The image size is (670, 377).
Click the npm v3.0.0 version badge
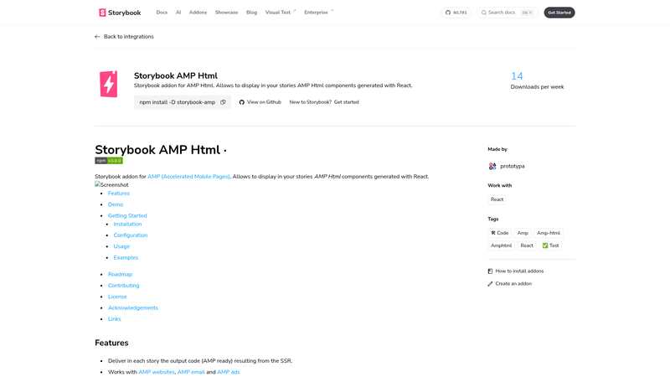click(109, 161)
